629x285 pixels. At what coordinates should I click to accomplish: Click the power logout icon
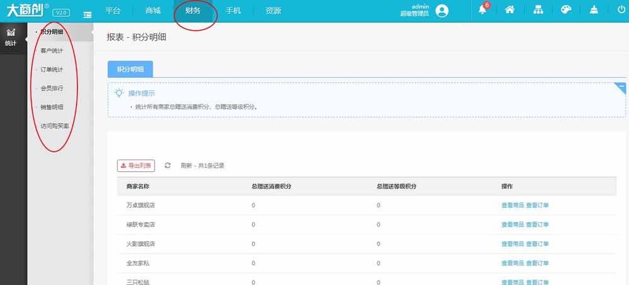(x=621, y=11)
